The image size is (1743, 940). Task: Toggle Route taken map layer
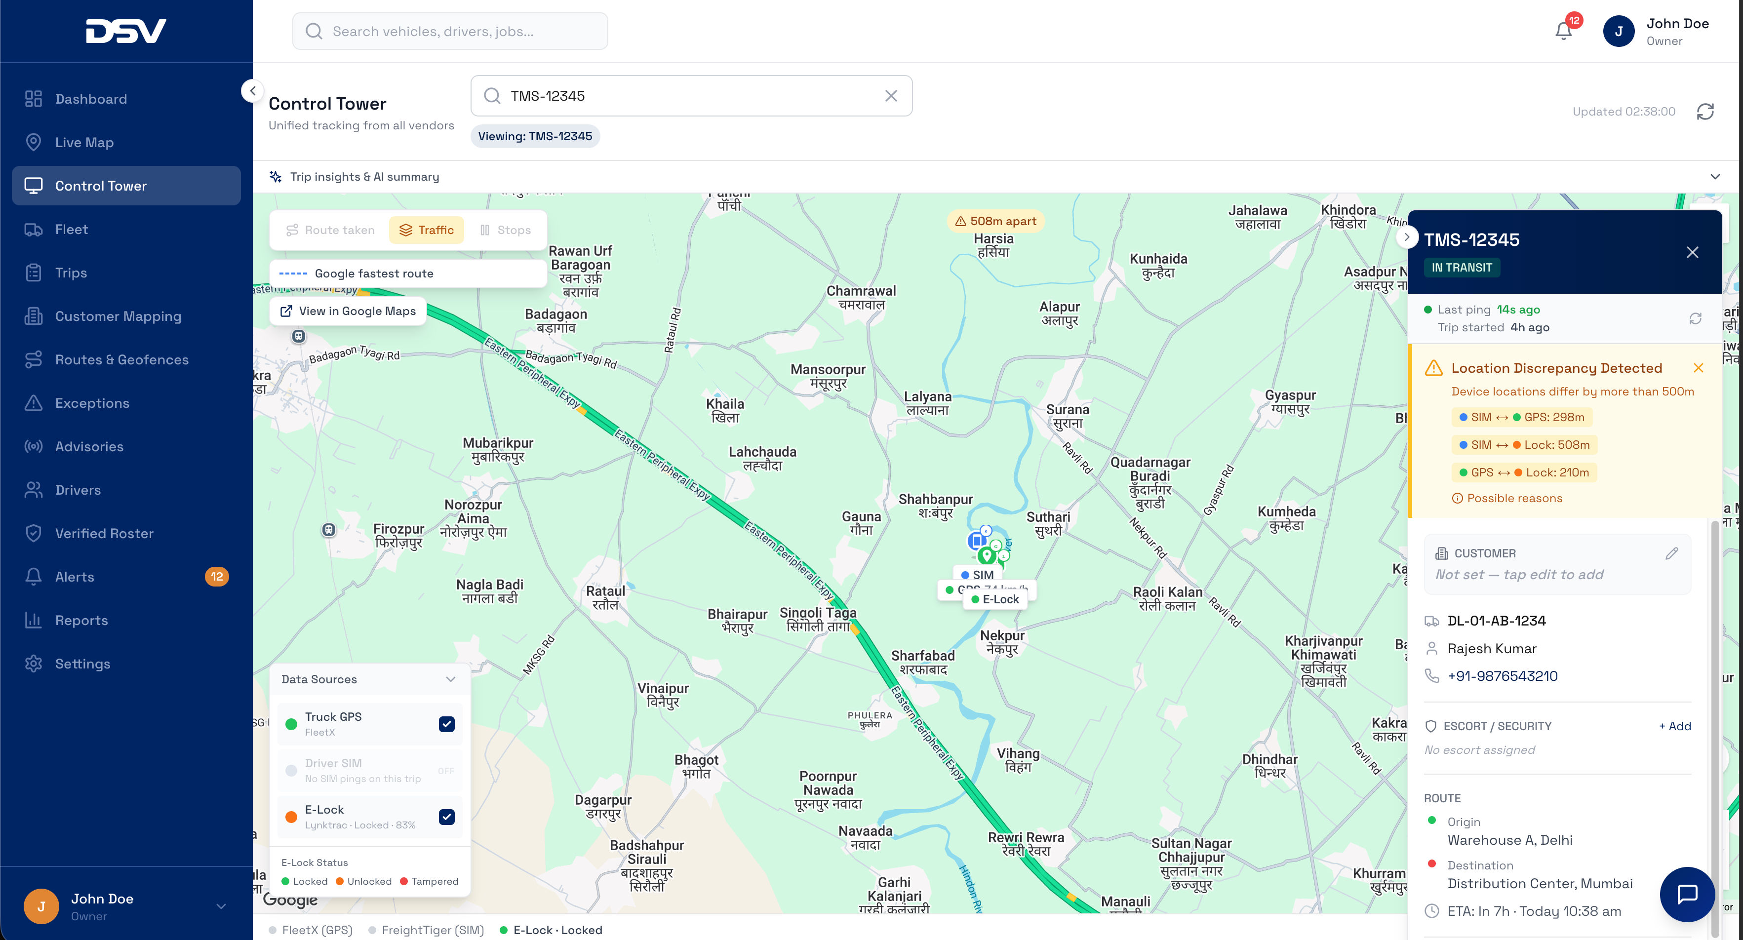coord(330,230)
